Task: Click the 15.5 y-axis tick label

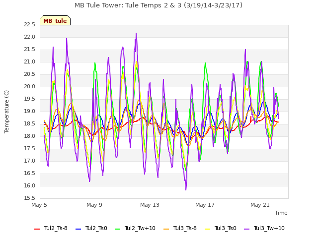Action: click(x=30, y=198)
